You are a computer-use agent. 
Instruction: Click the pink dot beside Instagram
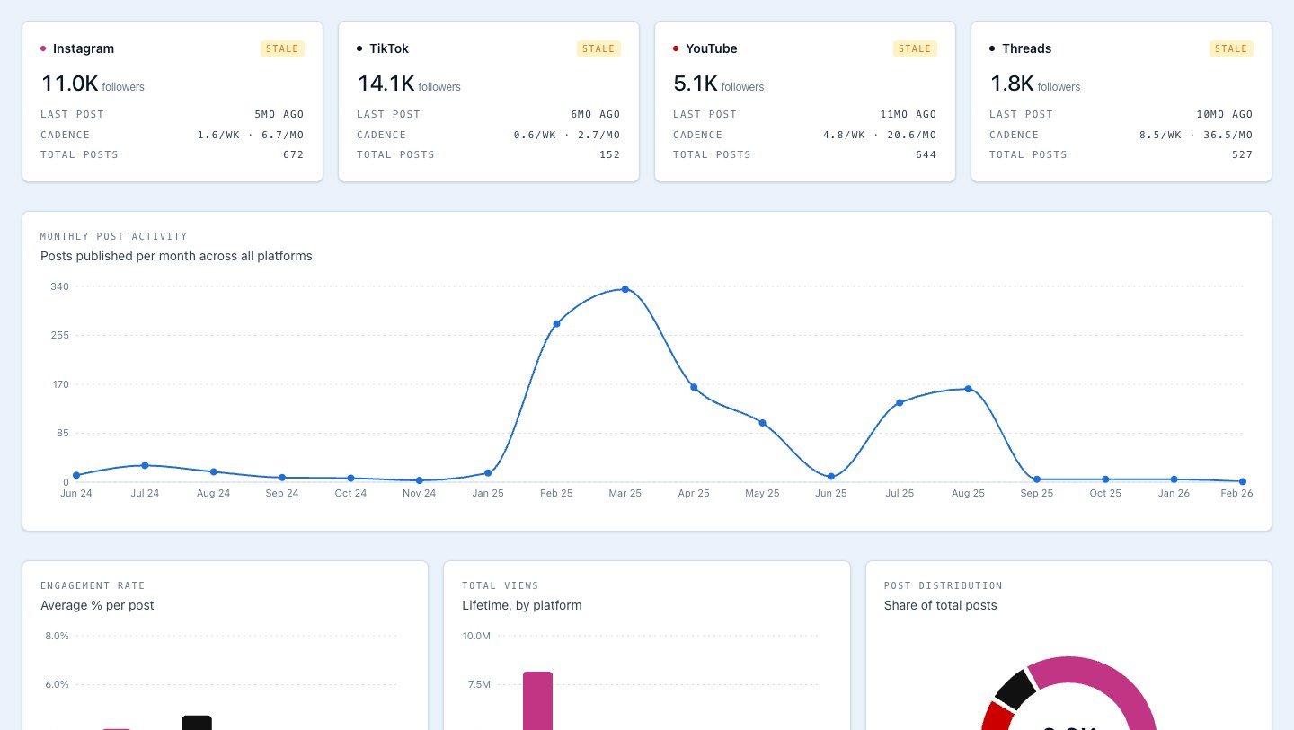click(43, 48)
